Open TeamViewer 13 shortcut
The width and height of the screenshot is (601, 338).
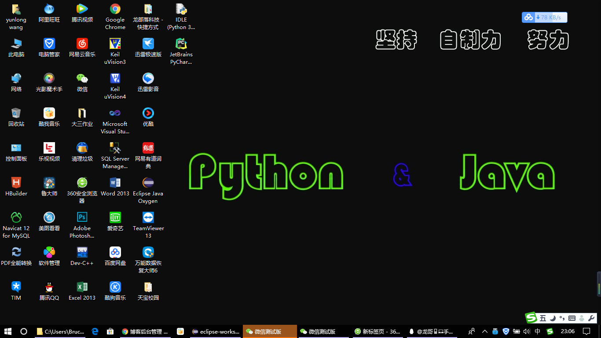coord(148,225)
